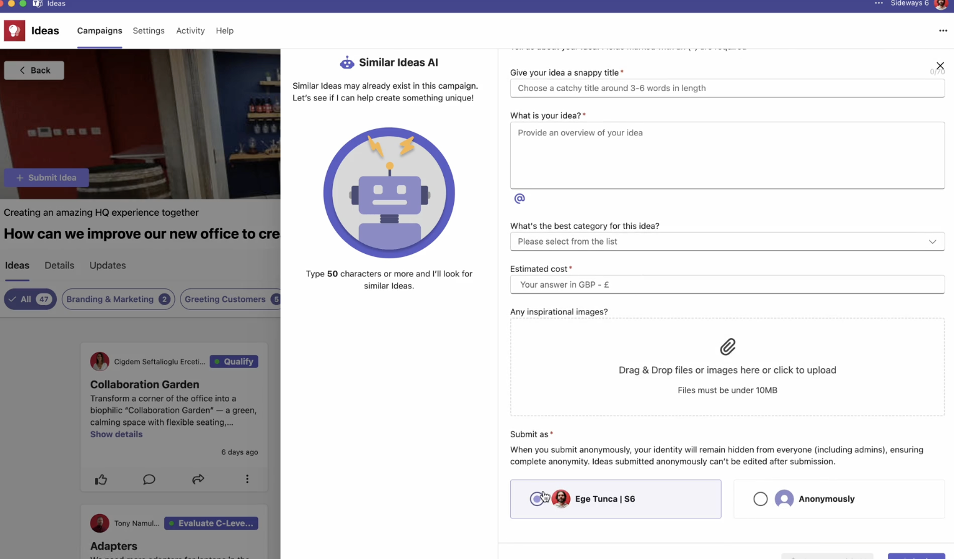The width and height of the screenshot is (954, 559).
Task: Open the Evaluate C-Level status dropdown
Action: click(x=211, y=523)
